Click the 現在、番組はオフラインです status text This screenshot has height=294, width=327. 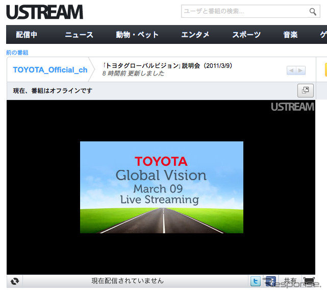click(53, 90)
